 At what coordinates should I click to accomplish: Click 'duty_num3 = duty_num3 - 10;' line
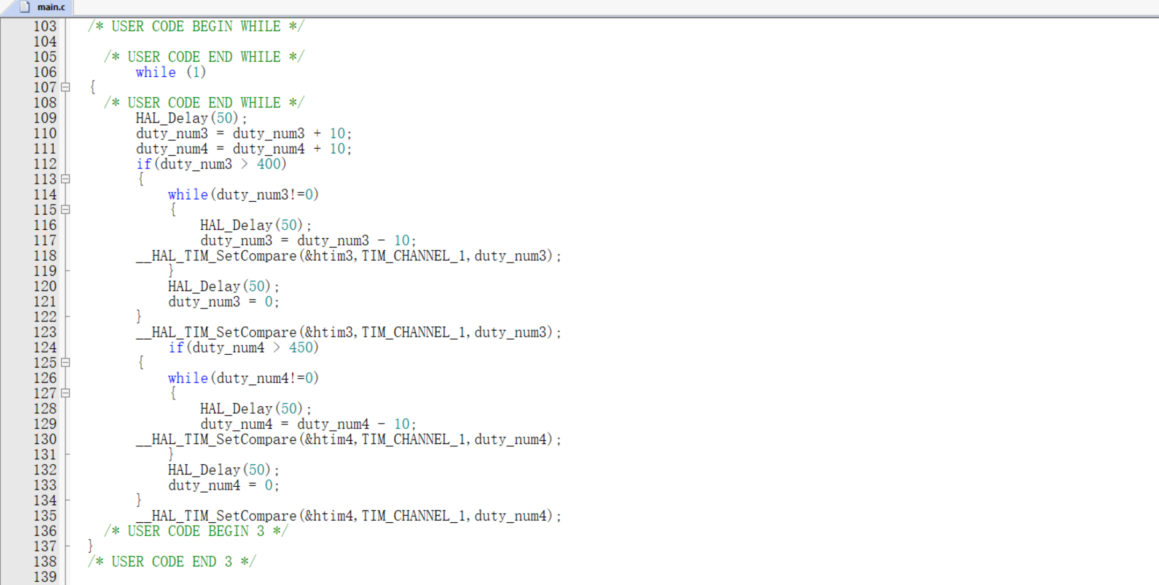[x=308, y=240]
